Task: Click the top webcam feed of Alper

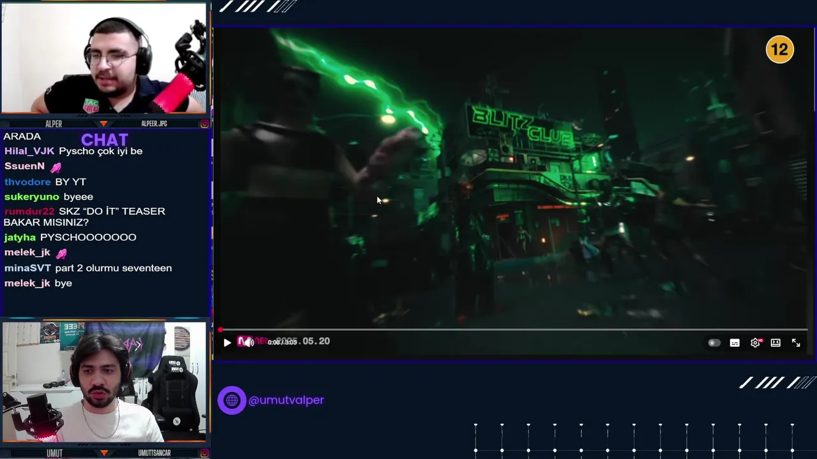Action: tap(104, 58)
